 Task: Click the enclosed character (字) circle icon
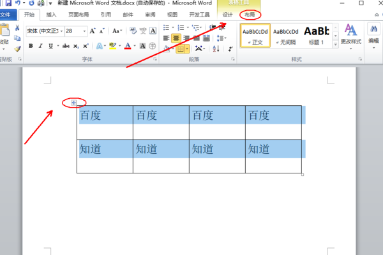pyautogui.click(x=153, y=46)
